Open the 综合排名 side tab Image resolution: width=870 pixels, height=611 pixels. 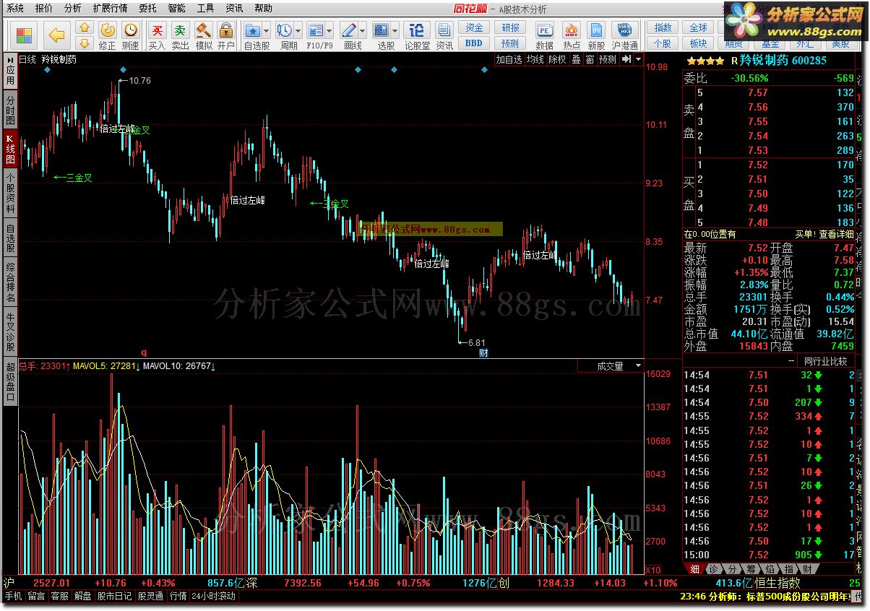point(10,282)
